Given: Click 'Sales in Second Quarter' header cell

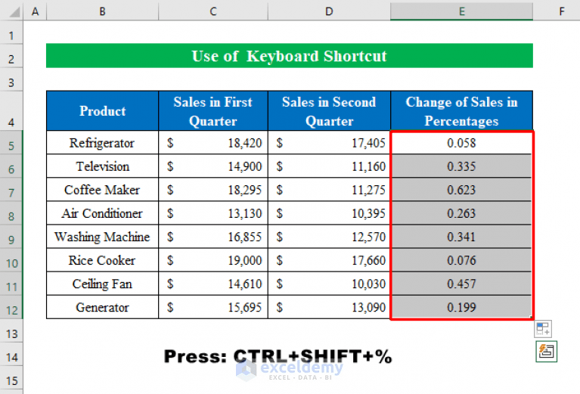Looking at the screenshot, I should 329,111.
